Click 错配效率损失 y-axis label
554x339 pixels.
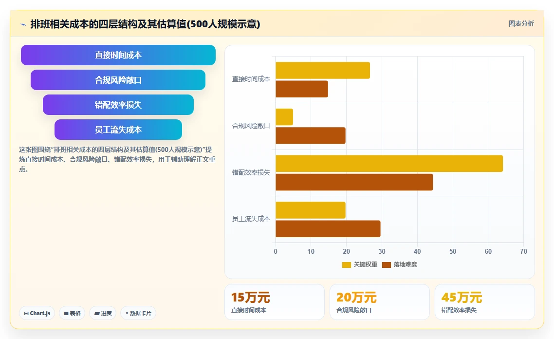[251, 172]
